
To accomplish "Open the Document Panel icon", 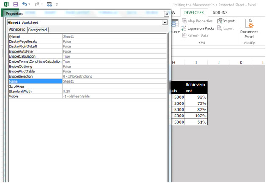I will [x=249, y=24].
